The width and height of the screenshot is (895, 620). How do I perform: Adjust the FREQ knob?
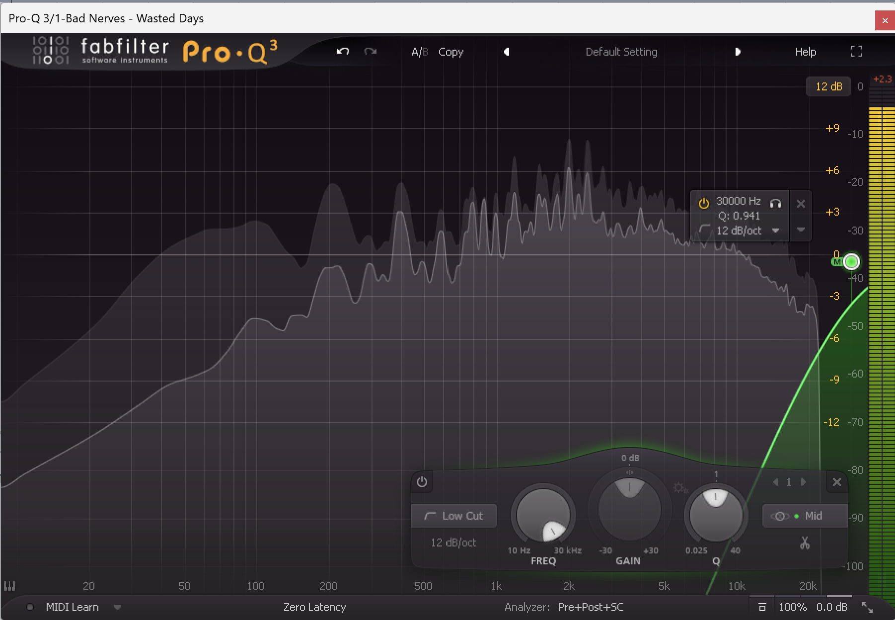pos(543,515)
